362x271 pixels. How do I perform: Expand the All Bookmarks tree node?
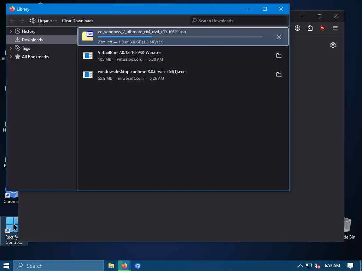click(x=11, y=57)
